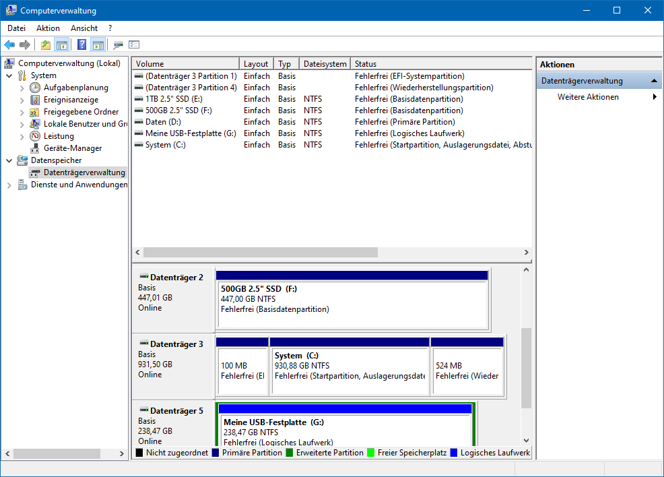
Task: Click the Freigegebene Ordner icon
Action: (x=35, y=112)
